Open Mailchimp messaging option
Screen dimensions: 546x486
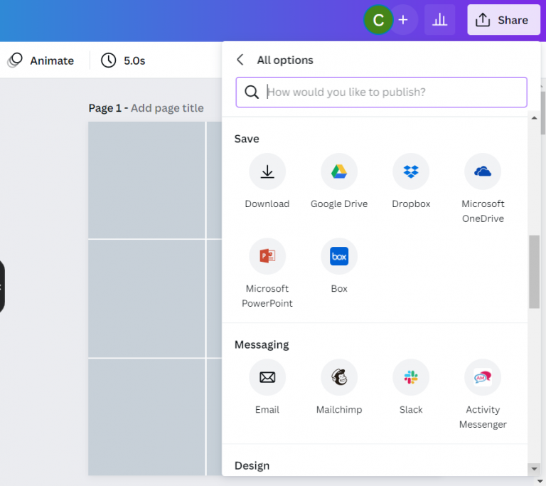(339, 377)
